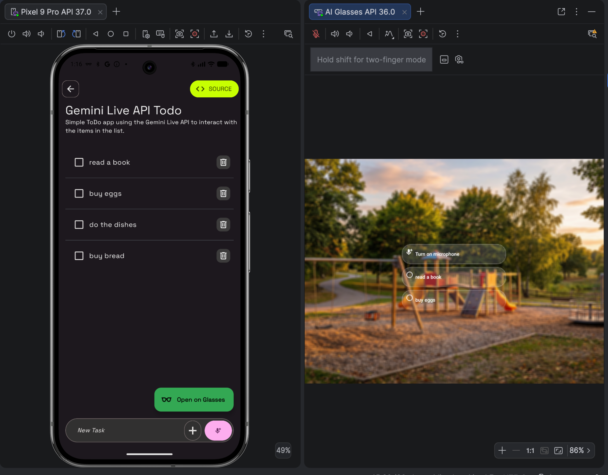Start screen recording on AI Glasses
608x475 pixels.
point(423,34)
